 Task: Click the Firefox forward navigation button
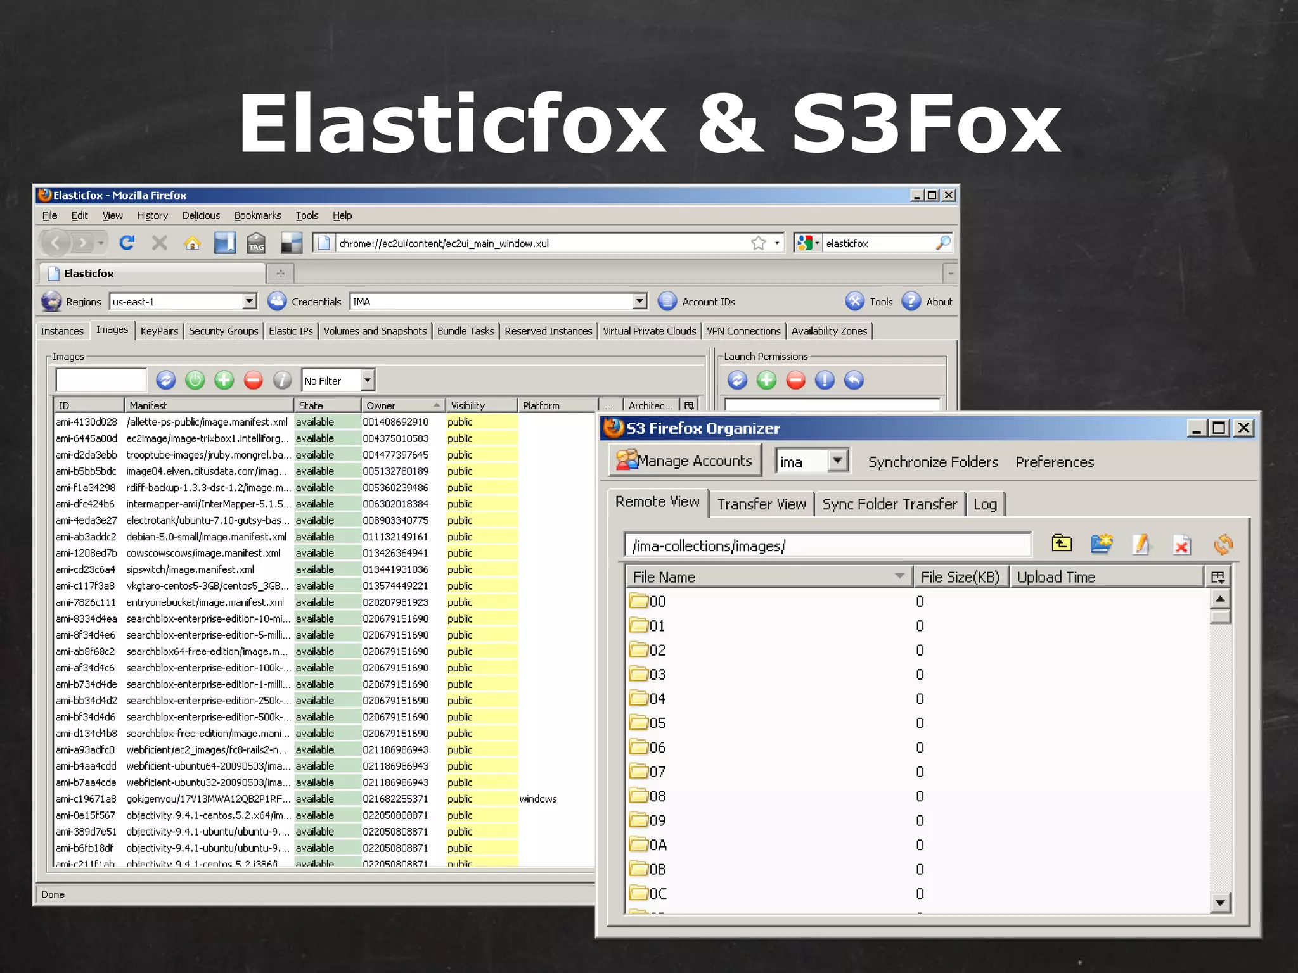(x=83, y=243)
